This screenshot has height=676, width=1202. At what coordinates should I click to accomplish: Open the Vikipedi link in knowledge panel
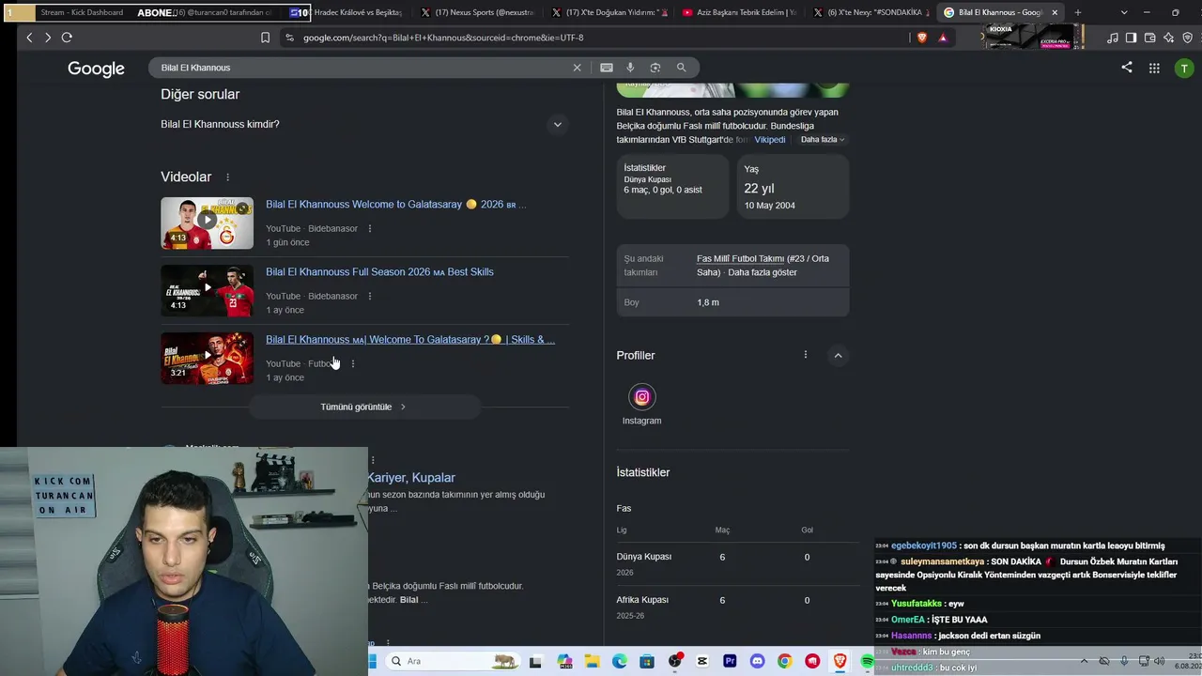pos(770,140)
